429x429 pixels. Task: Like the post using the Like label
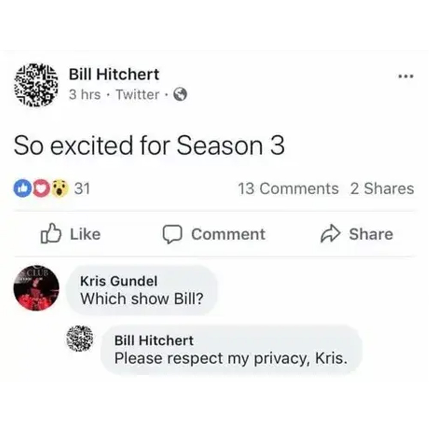click(85, 234)
